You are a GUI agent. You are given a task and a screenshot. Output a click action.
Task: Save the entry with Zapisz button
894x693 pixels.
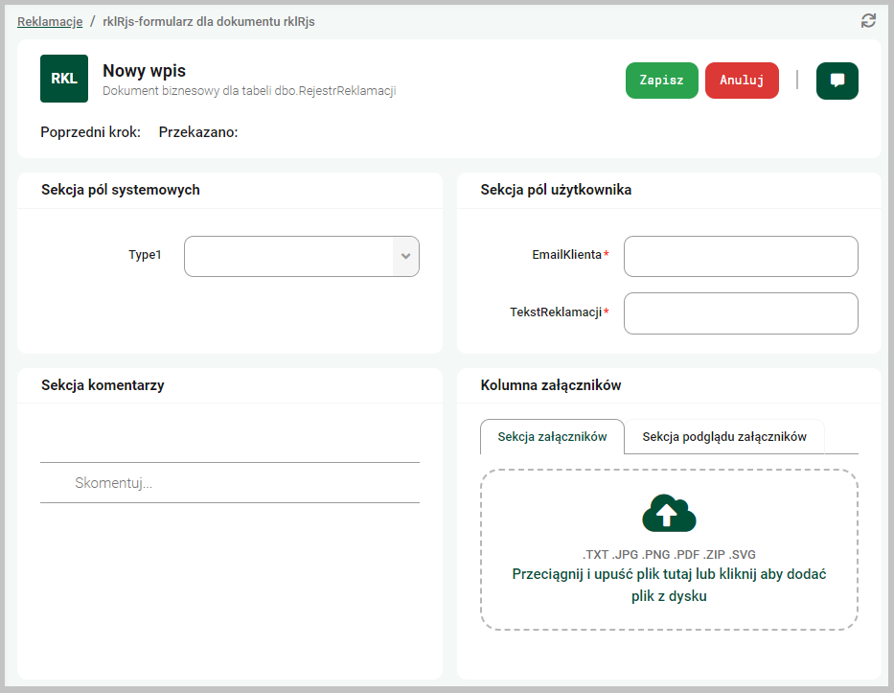click(661, 81)
